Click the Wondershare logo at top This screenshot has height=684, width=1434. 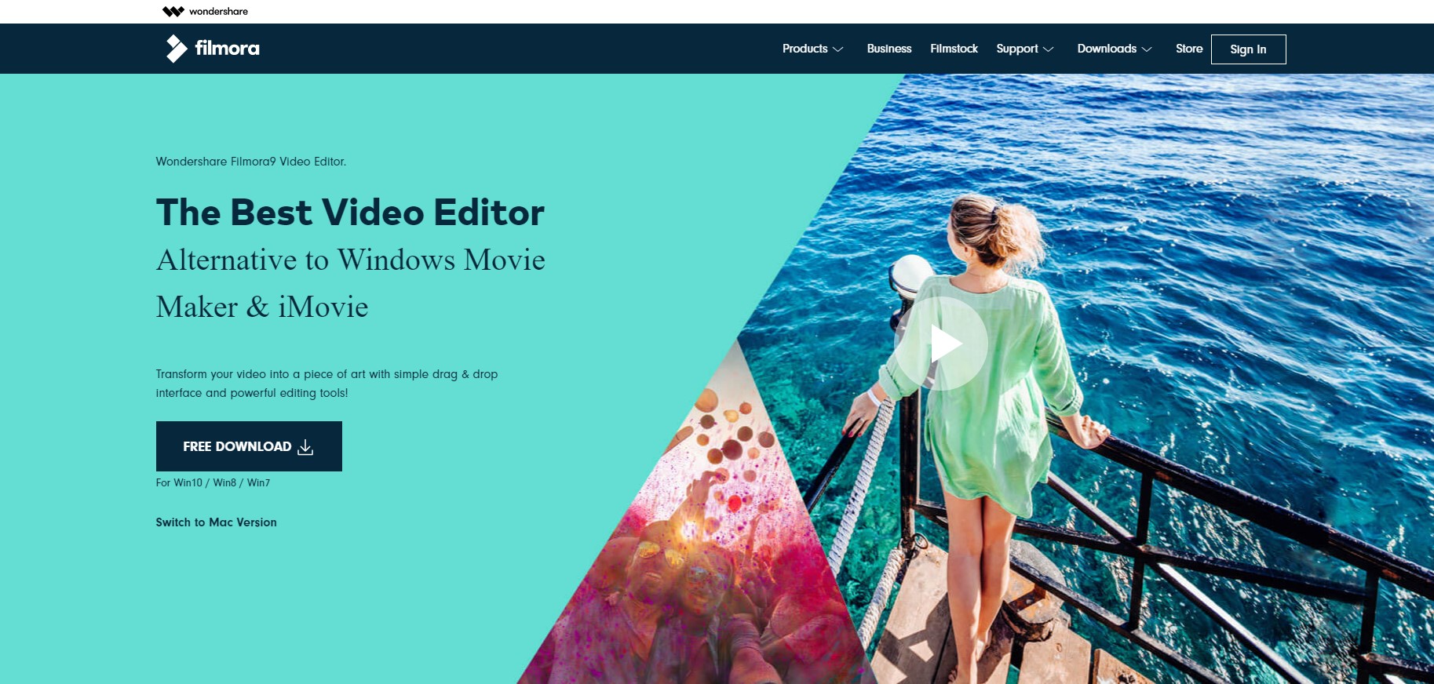205,11
